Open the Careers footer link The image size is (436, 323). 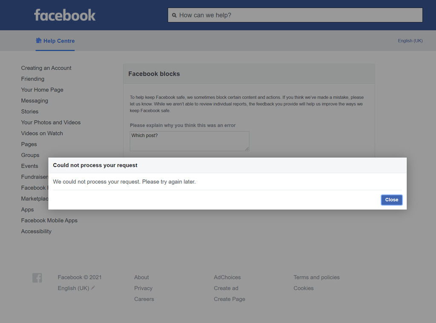pyautogui.click(x=144, y=299)
